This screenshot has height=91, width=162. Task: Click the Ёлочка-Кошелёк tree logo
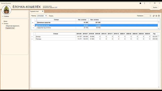6,10
